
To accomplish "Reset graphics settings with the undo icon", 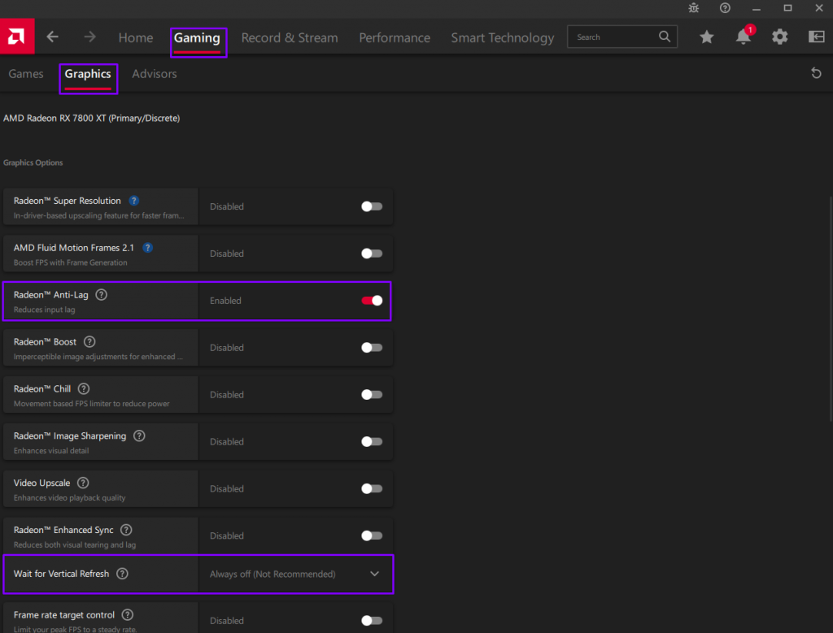I will (x=816, y=74).
